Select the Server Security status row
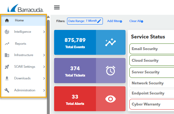174x114 pixels. [x=152, y=72]
